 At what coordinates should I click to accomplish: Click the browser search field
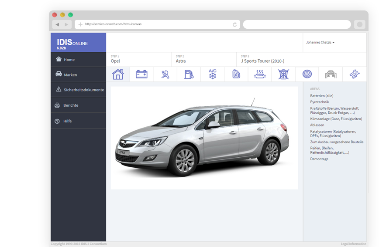click(297, 24)
